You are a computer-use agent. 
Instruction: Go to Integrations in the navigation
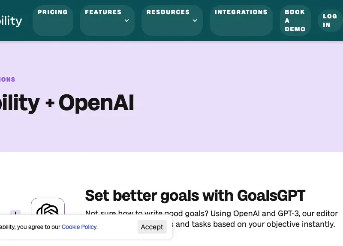point(241,12)
